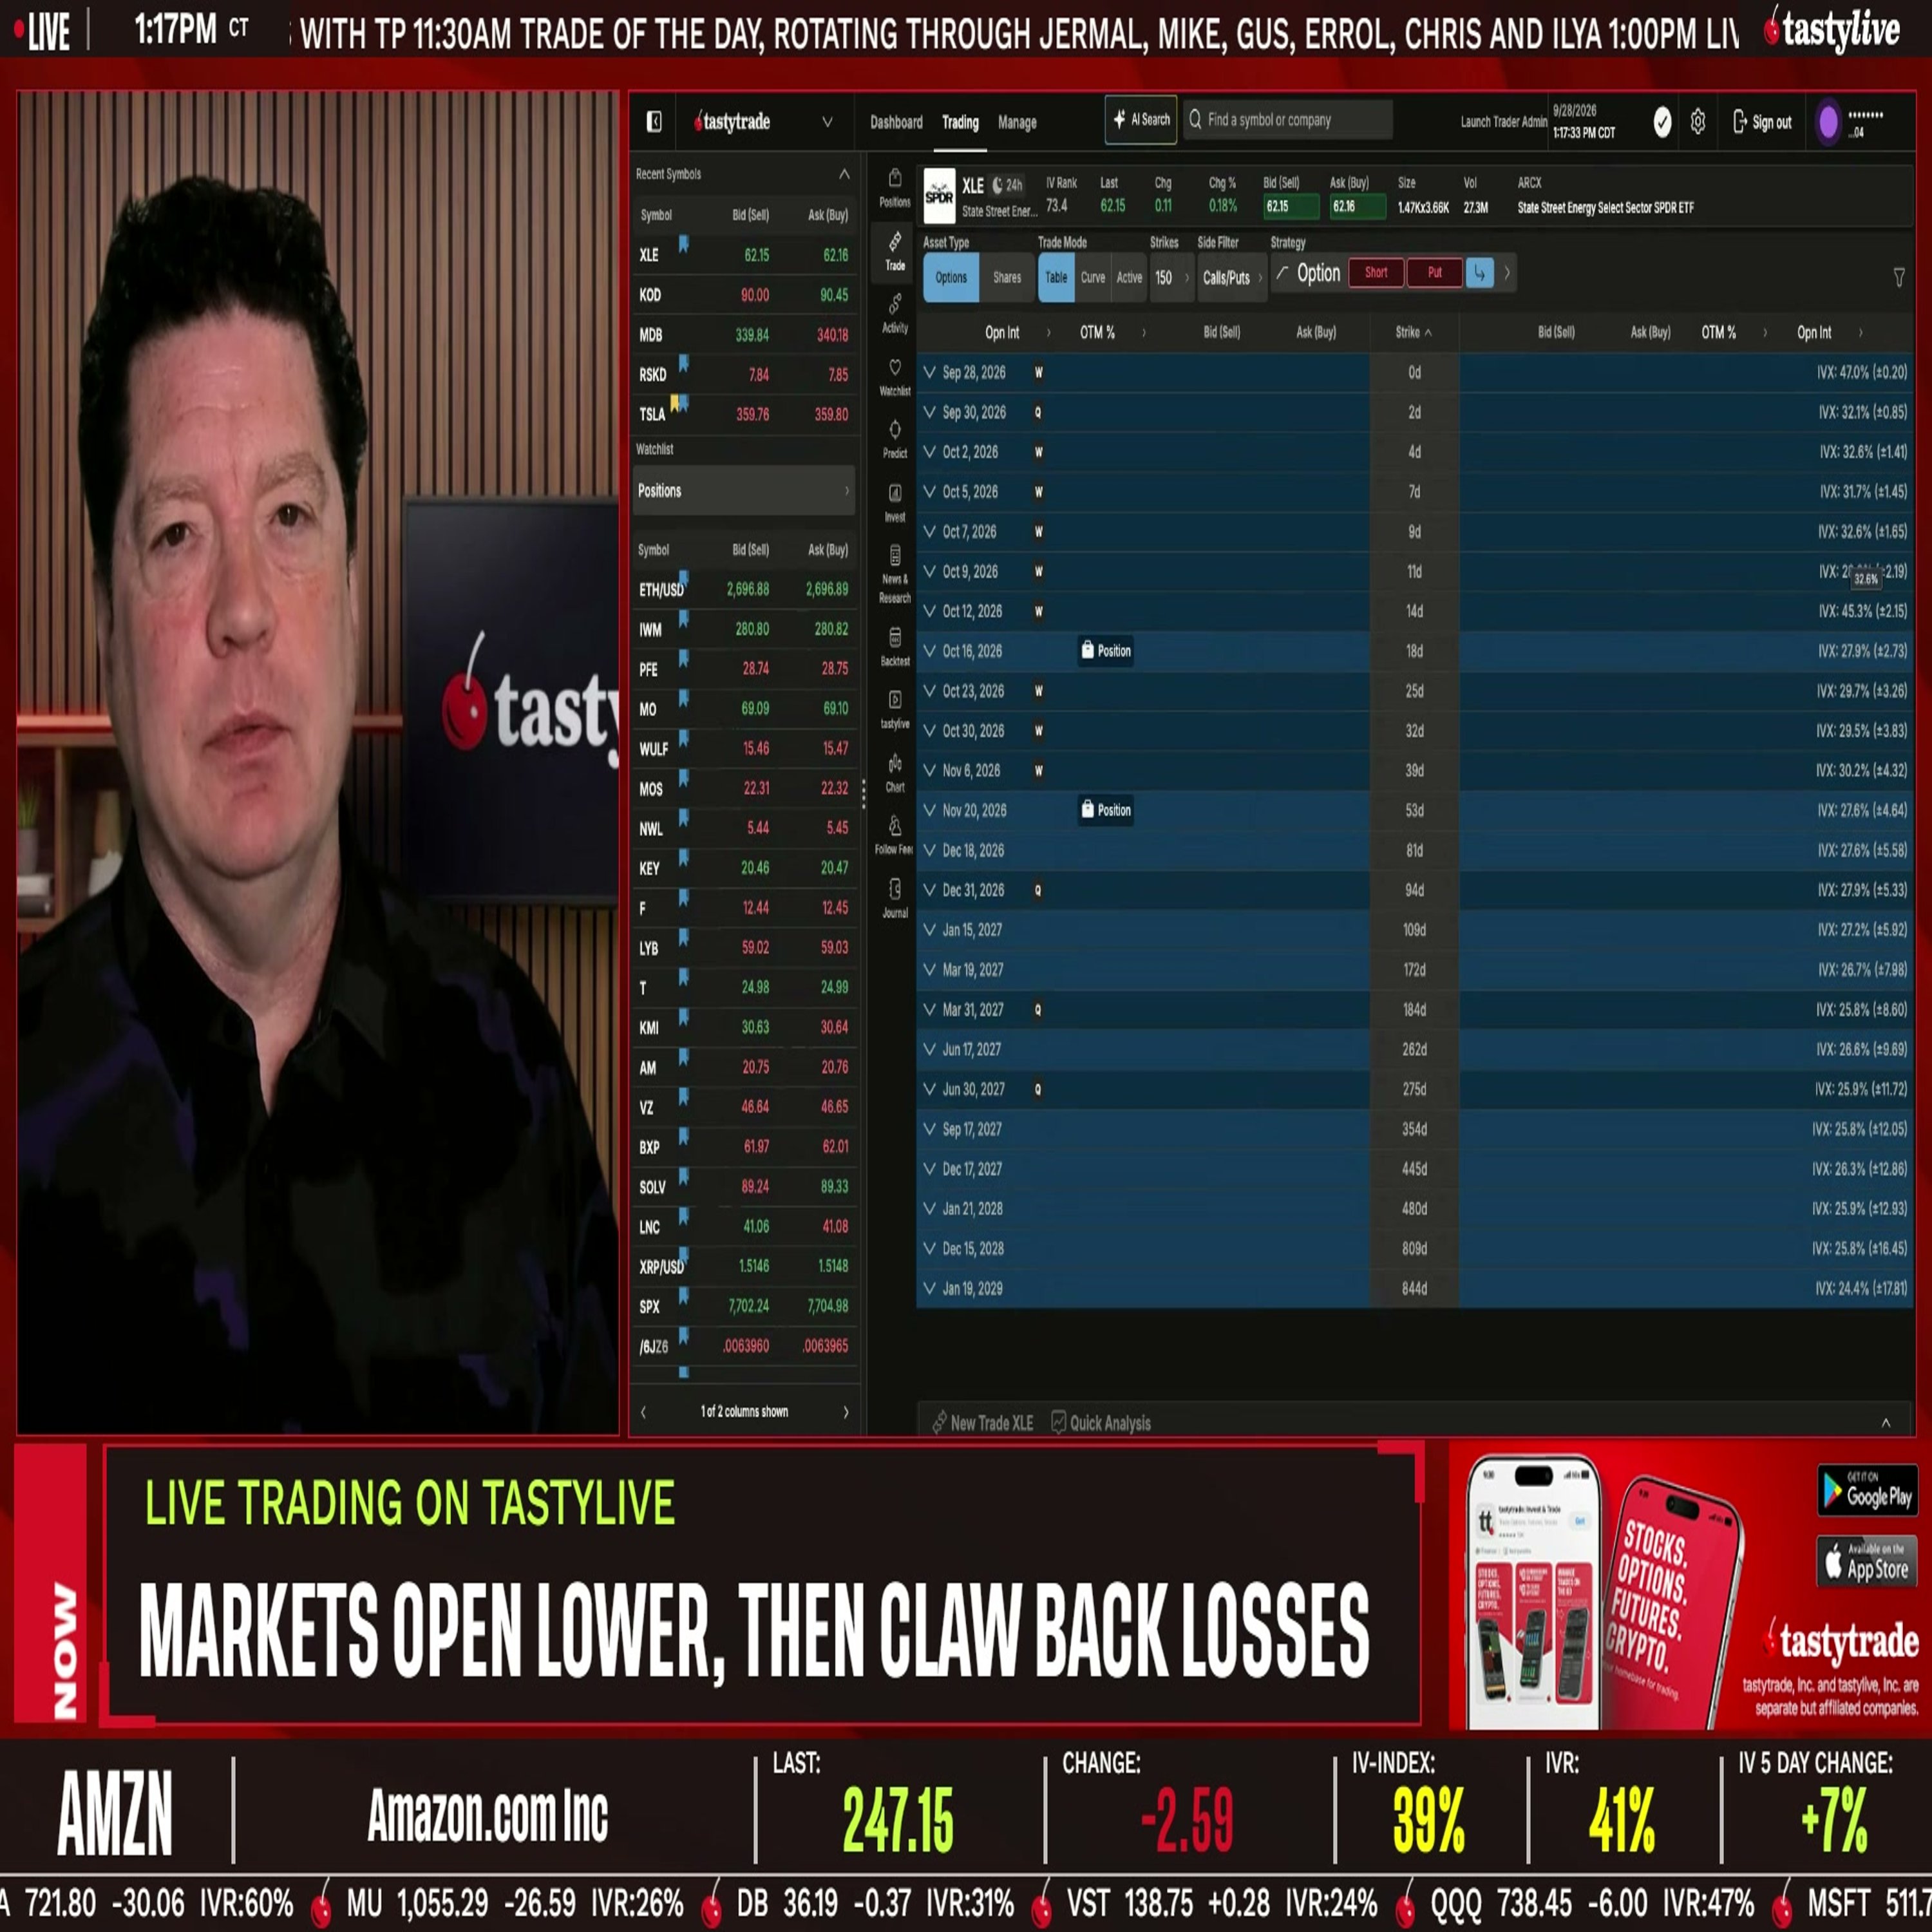
Task: Open the Predict tool icon
Action: pos(895,439)
